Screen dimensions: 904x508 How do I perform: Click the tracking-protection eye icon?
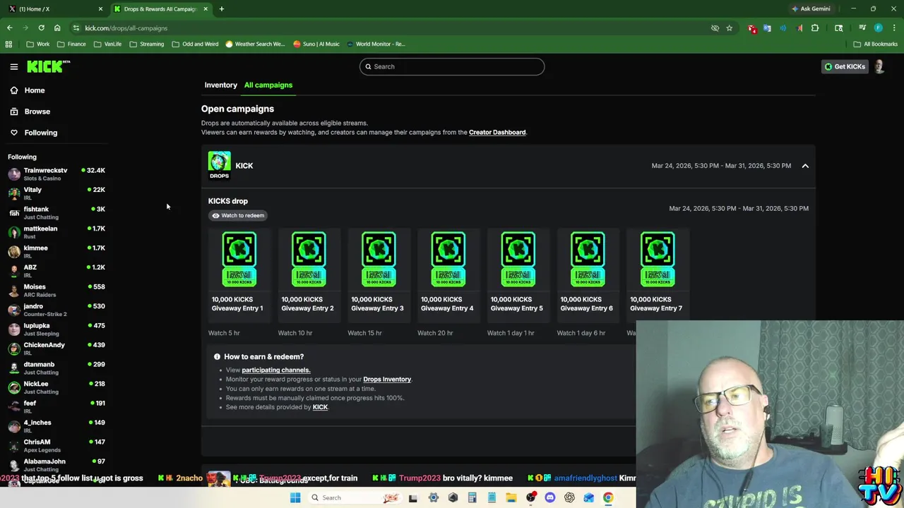(x=715, y=28)
